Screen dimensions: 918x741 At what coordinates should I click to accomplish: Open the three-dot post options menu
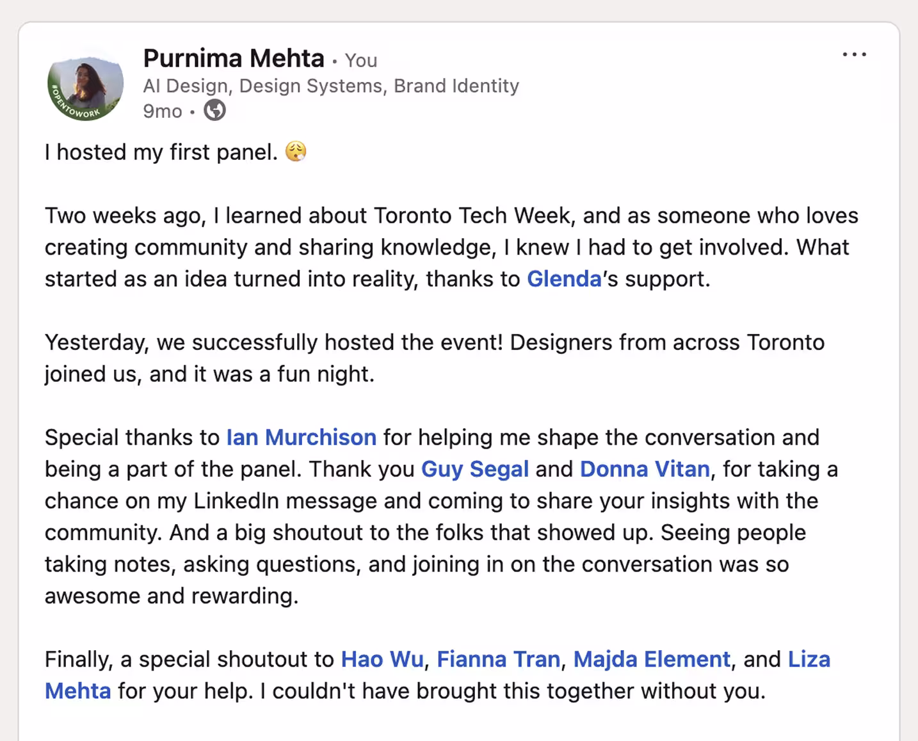point(854,55)
